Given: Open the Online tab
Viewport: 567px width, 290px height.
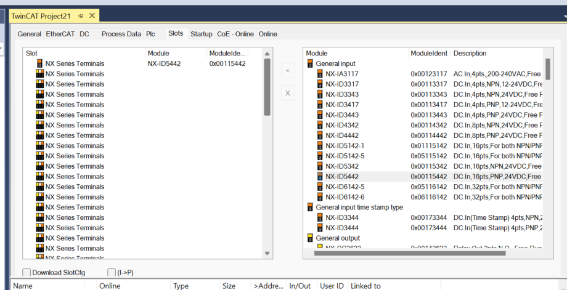Looking at the screenshot, I should click(268, 34).
